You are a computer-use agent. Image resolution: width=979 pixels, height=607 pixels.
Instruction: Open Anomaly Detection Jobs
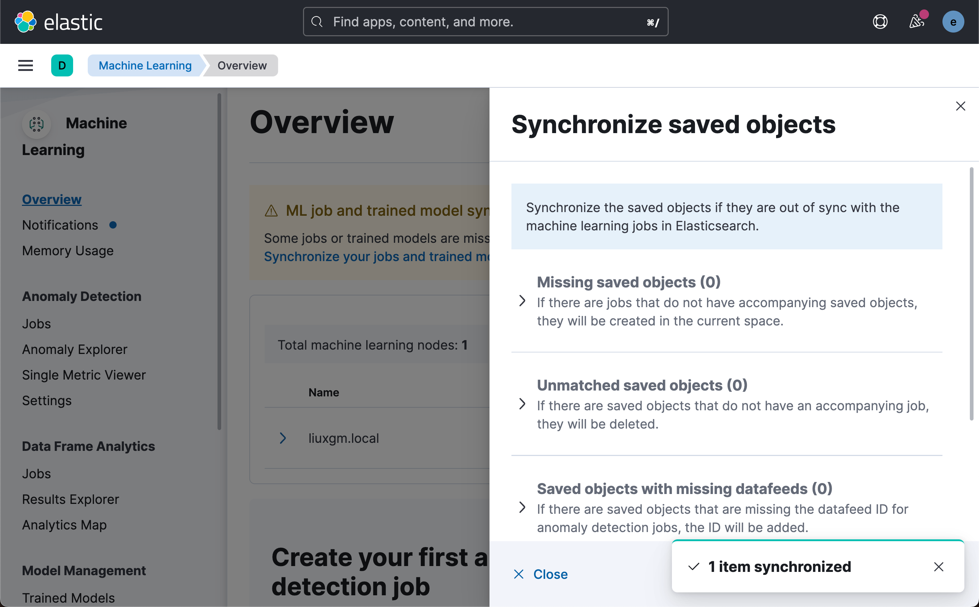(37, 324)
